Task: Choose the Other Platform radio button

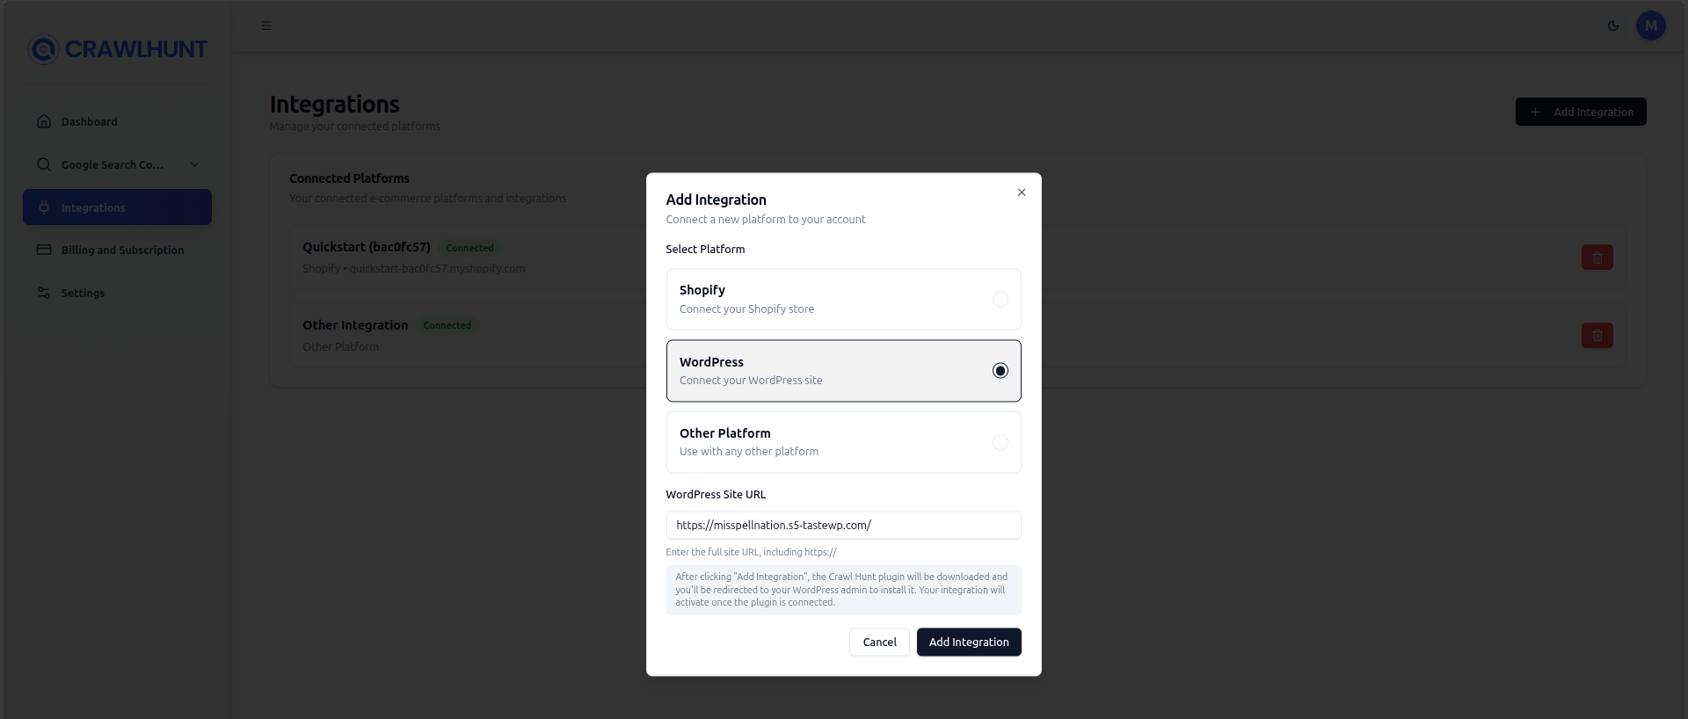Action: [x=1000, y=443]
